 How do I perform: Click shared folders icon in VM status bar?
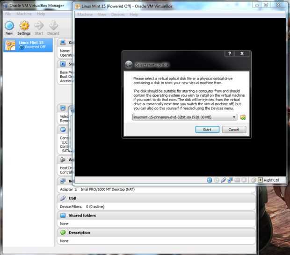point(237,180)
